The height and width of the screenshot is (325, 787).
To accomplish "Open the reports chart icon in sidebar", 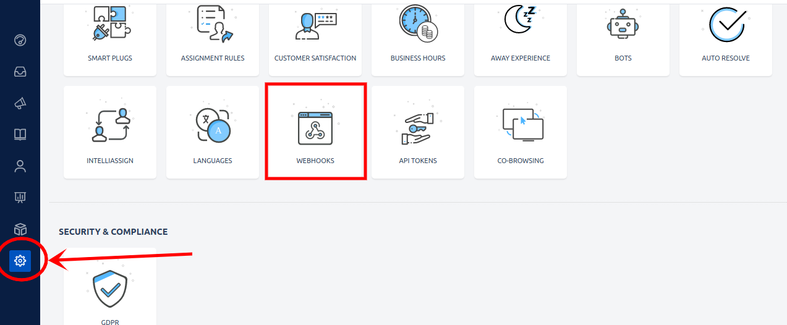I will [20, 198].
